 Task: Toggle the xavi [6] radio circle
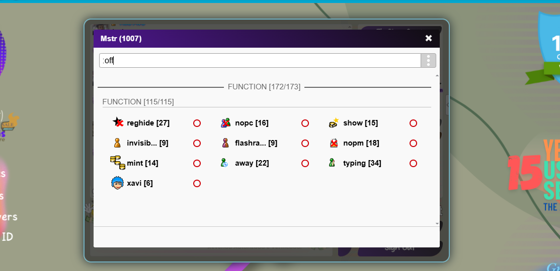tap(197, 183)
